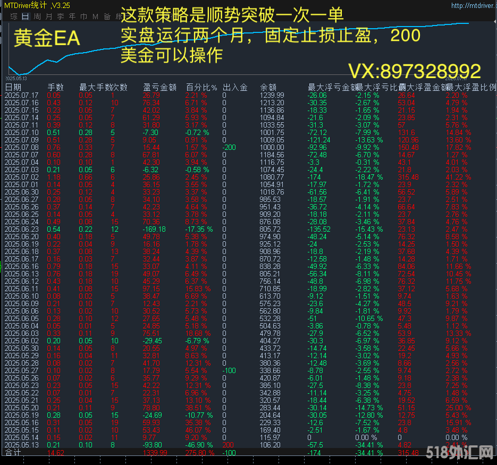Click the 百分比% column header
The height and width of the screenshot is (465, 497).
click(201, 87)
